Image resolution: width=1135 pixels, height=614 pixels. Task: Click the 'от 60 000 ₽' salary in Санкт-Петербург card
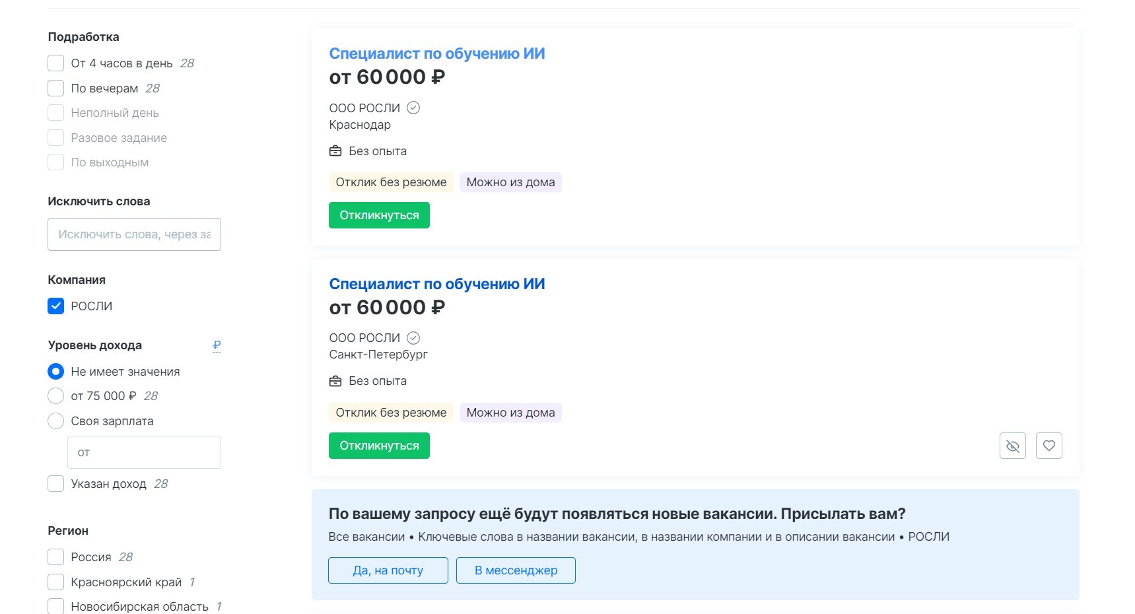pos(387,308)
